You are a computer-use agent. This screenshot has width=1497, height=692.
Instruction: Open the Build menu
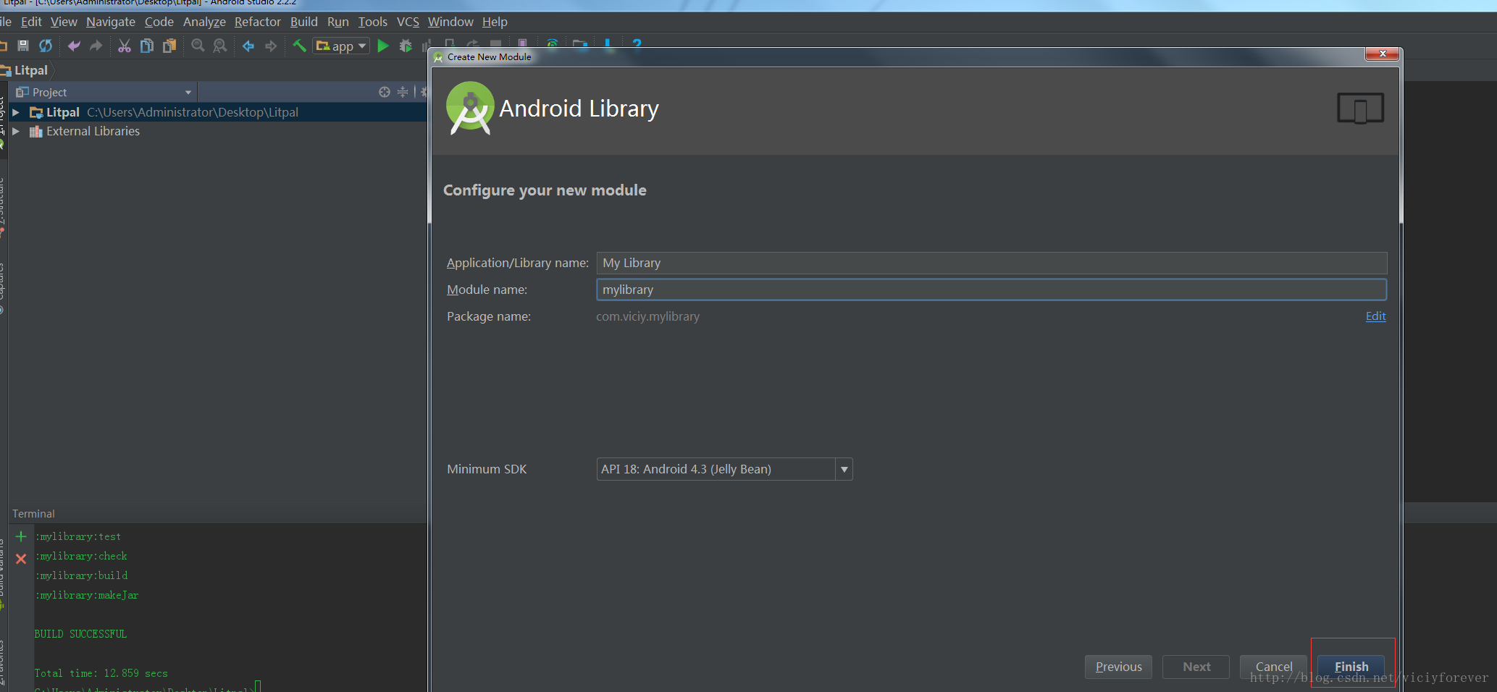click(304, 22)
